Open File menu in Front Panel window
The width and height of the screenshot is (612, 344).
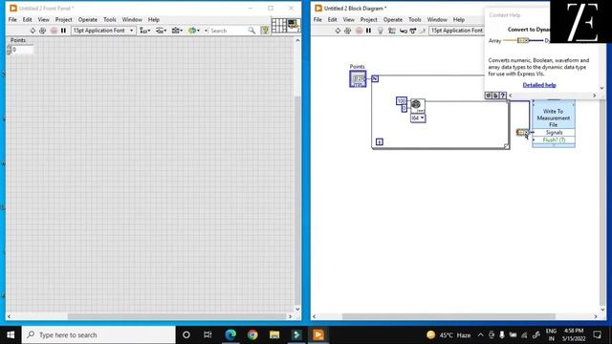tap(12, 19)
